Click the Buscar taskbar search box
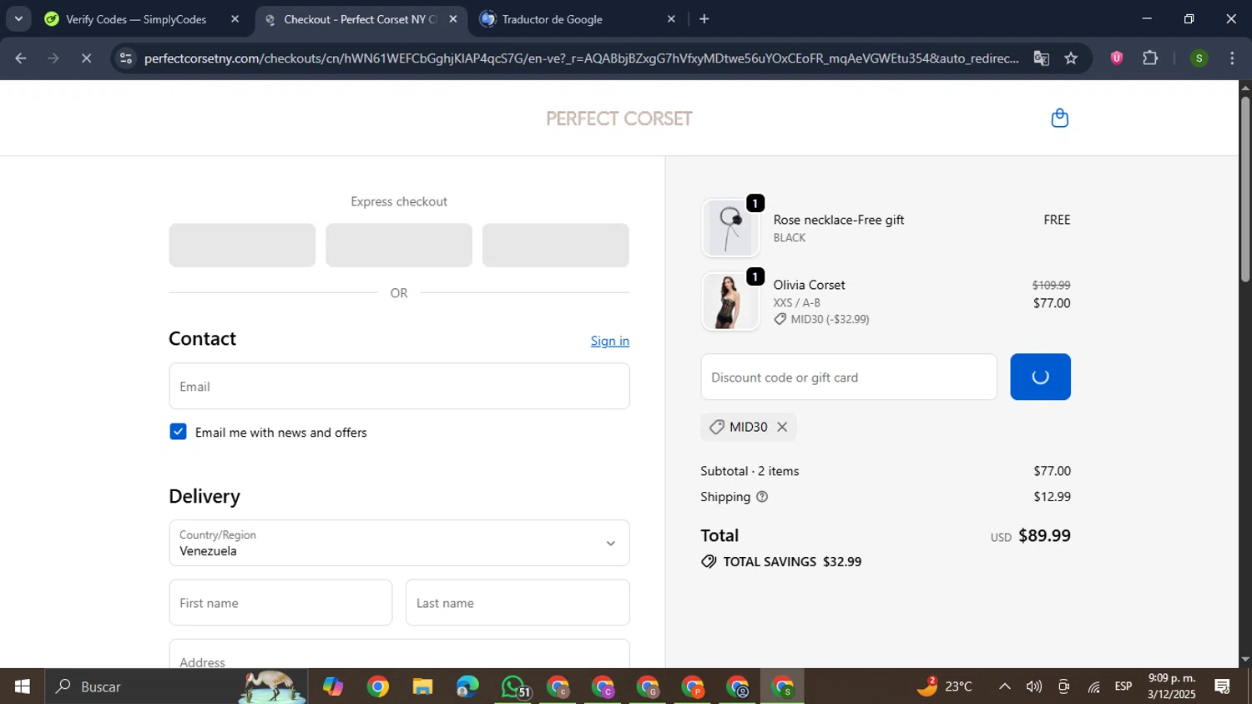This screenshot has width=1252, height=704. coord(175,686)
